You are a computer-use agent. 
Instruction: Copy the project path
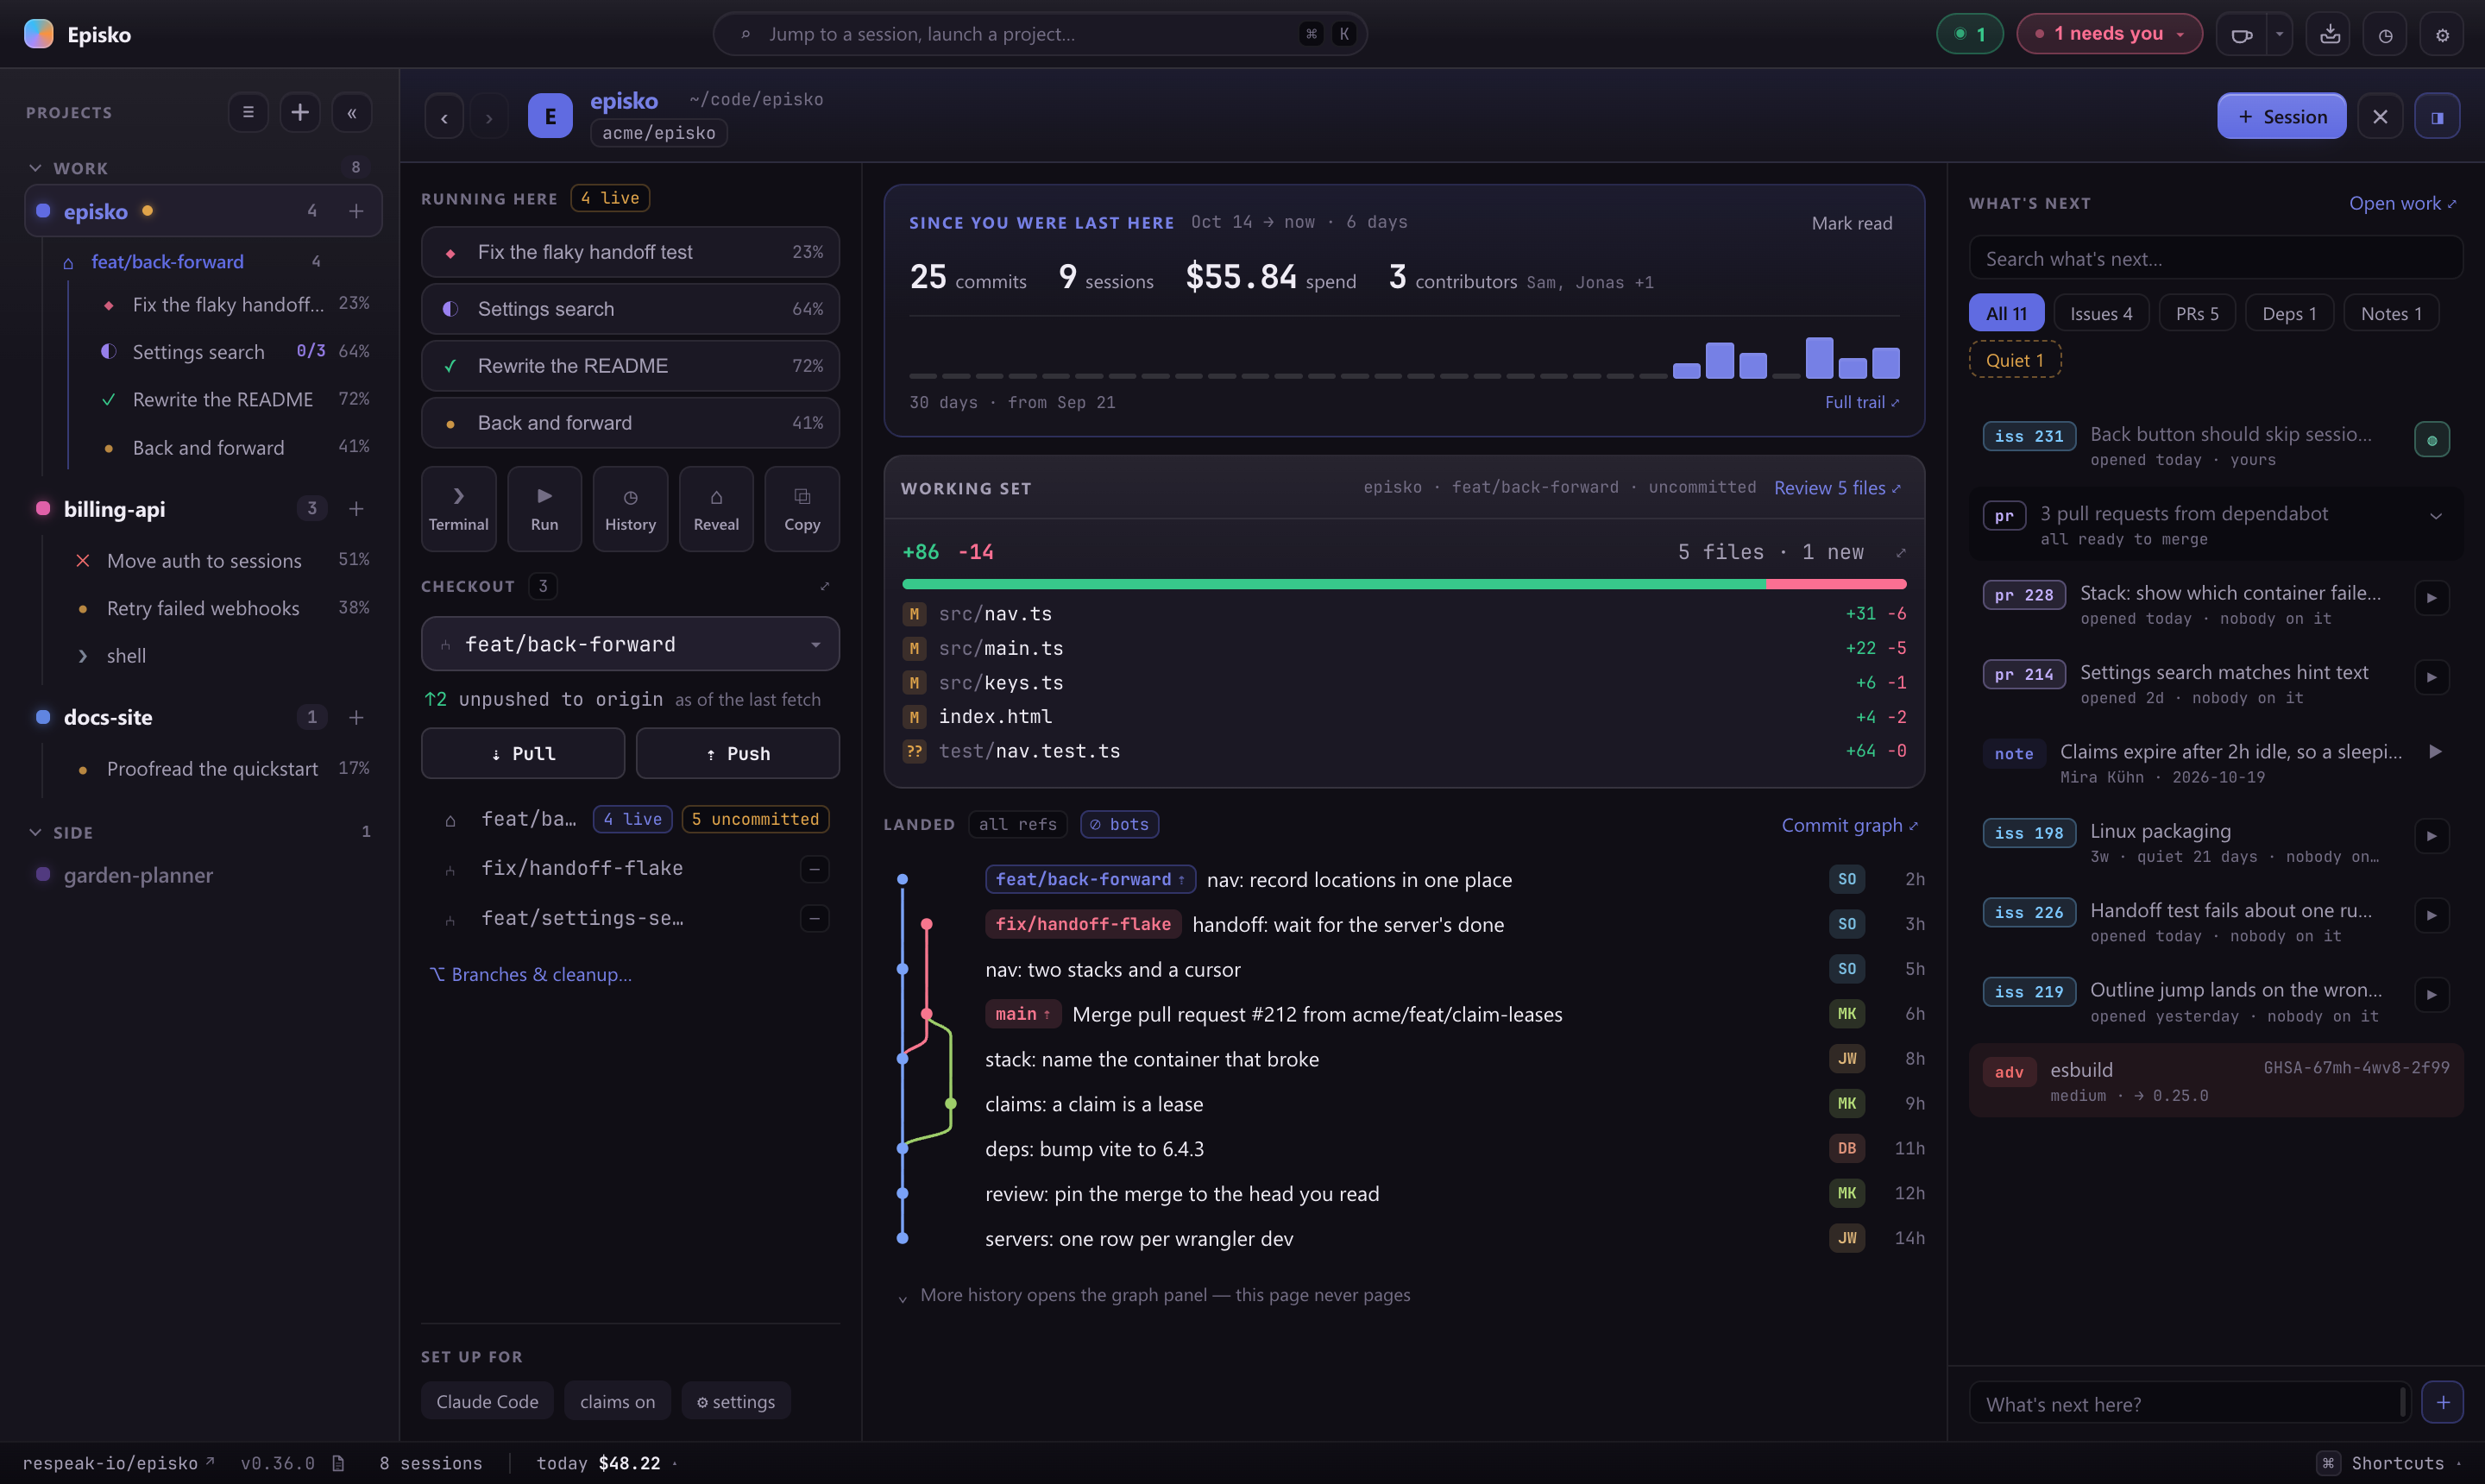[x=802, y=508]
